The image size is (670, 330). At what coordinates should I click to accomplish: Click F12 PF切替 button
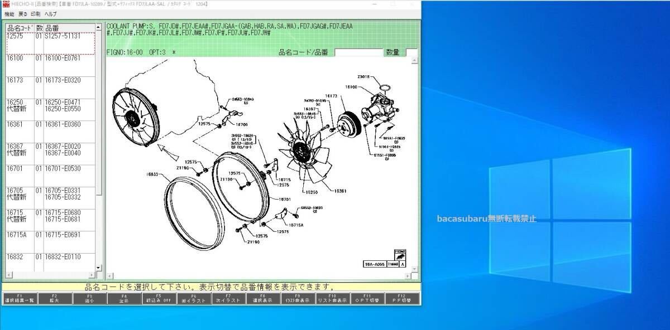402,298
